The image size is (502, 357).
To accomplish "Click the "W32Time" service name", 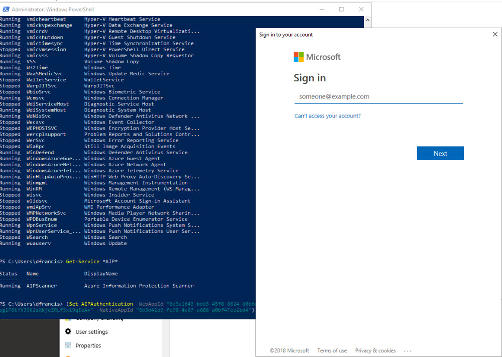I will (x=37, y=68).
